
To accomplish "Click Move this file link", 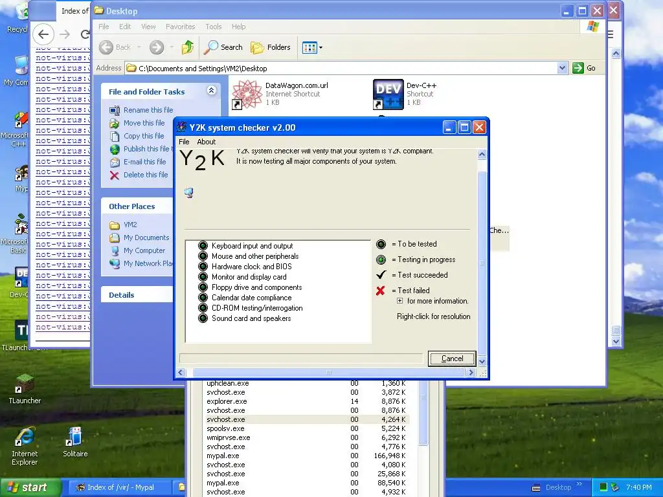I will tap(144, 123).
